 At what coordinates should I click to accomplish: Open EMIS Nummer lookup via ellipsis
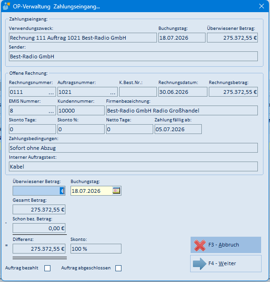point(51,111)
